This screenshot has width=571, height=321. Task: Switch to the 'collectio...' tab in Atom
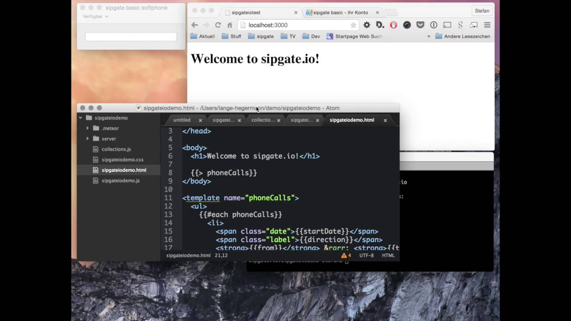263,120
